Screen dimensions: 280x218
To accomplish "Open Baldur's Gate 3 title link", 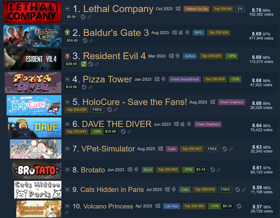I will [x=116, y=33].
